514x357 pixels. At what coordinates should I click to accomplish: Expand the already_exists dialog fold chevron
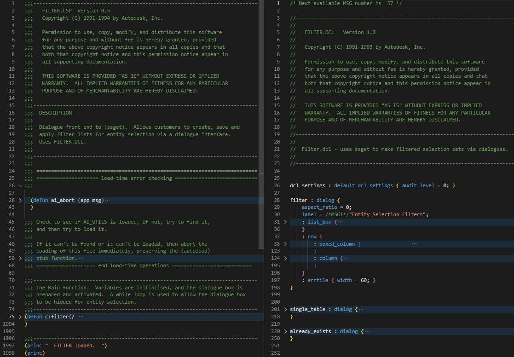tap(285, 331)
